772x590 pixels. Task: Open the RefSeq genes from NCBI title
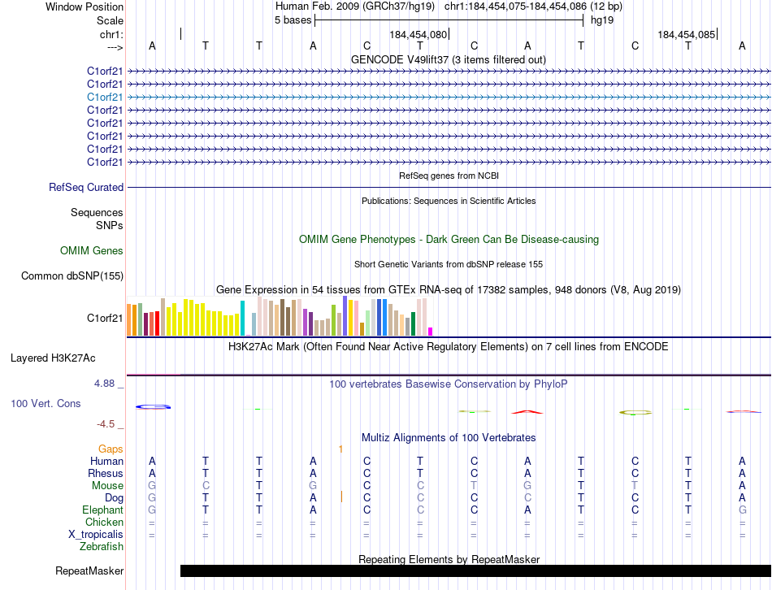449,176
